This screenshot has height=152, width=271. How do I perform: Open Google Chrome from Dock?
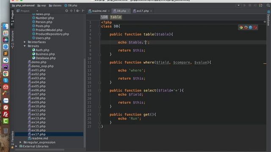pos(6,73)
